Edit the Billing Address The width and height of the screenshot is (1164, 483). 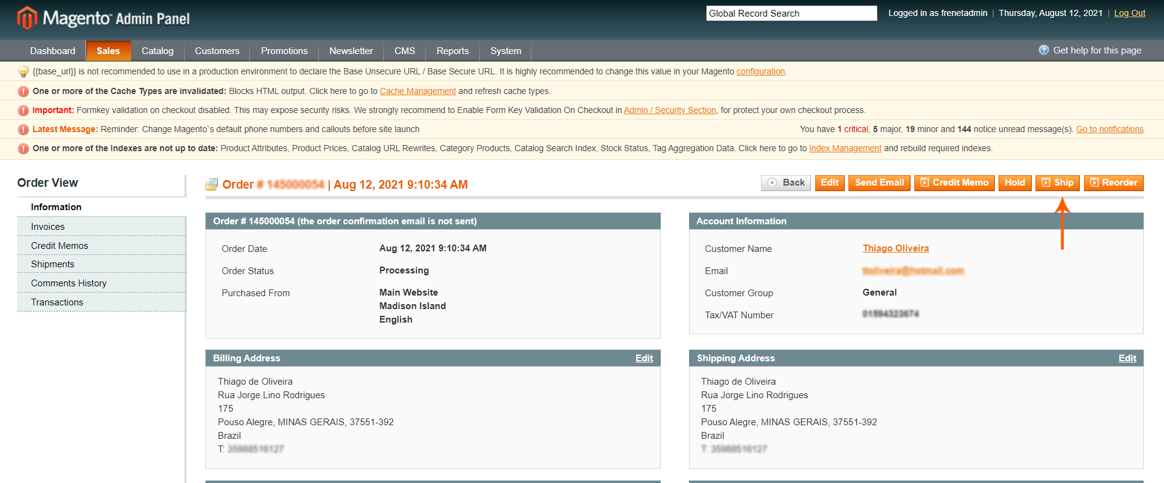[x=644, y=358]
